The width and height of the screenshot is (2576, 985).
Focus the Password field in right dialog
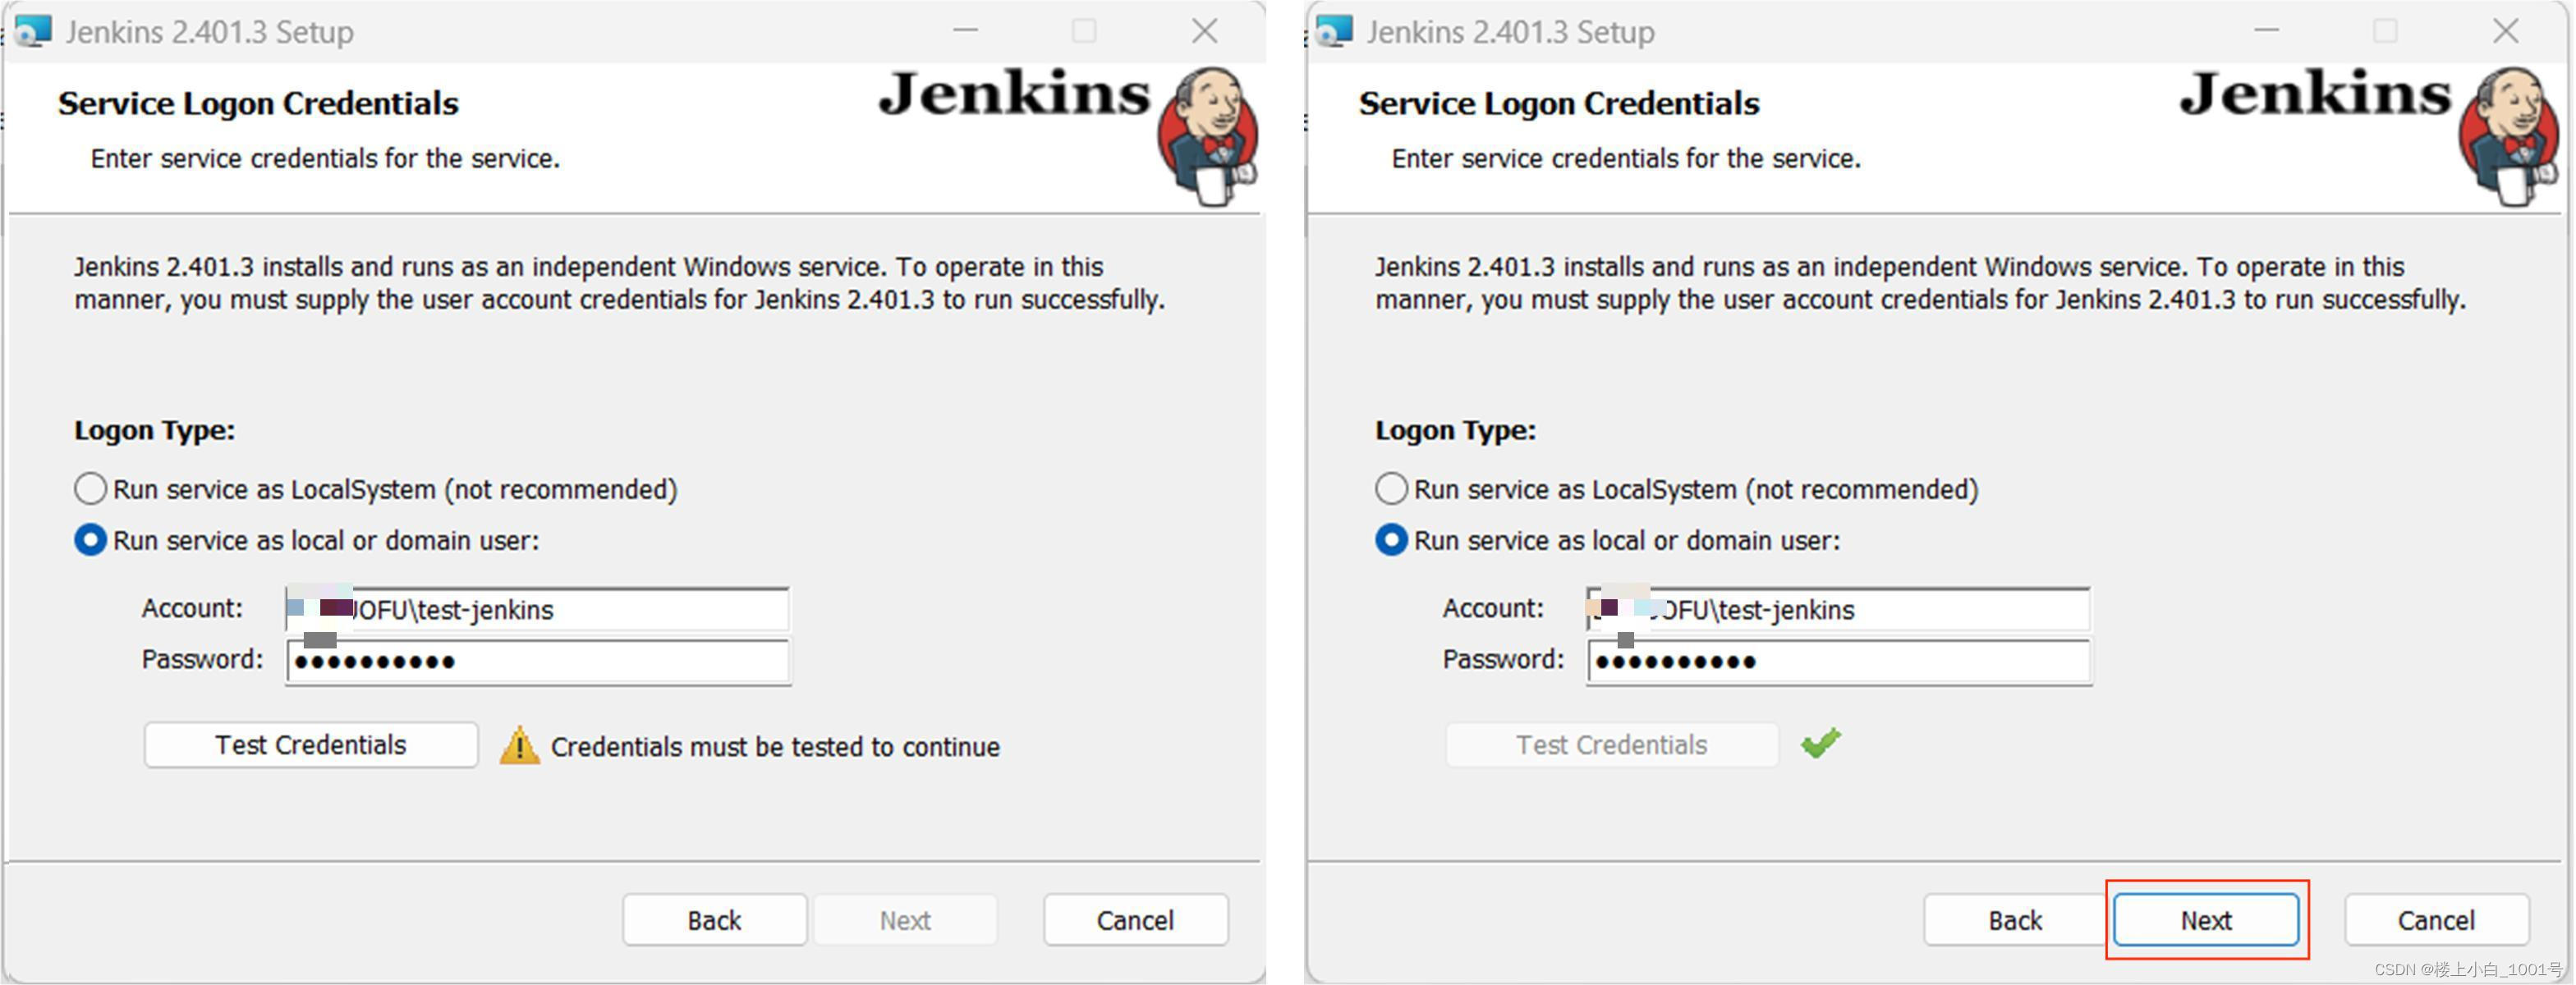[x=1900, y=661]
